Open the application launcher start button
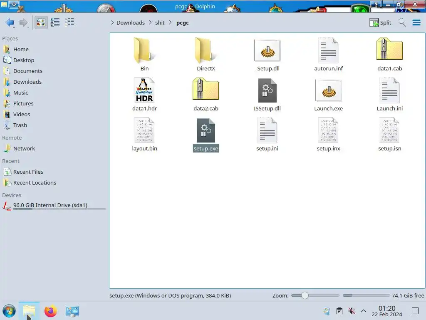 [9, 311]
